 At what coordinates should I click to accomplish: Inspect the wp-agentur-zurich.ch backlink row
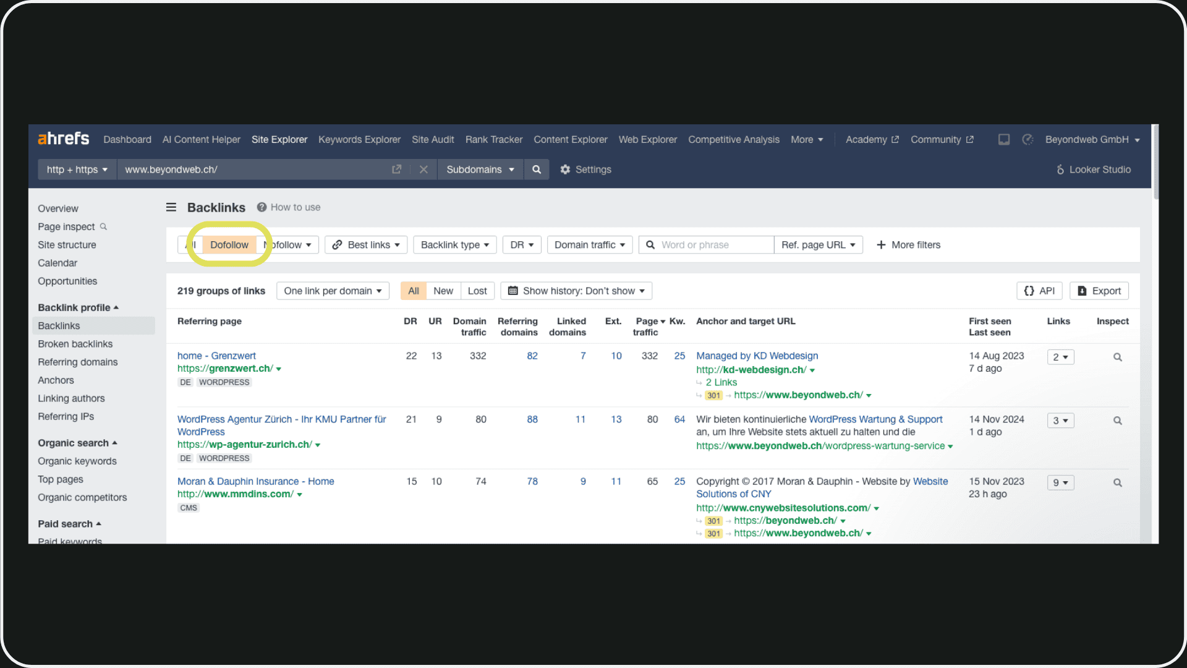1118,421
